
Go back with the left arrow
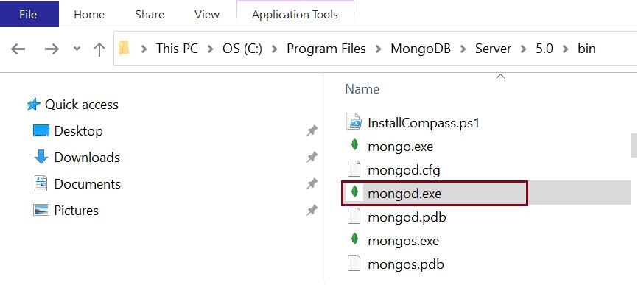(18, 49)
